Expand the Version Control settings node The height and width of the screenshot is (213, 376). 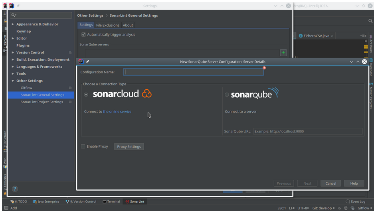click(13, 53)
